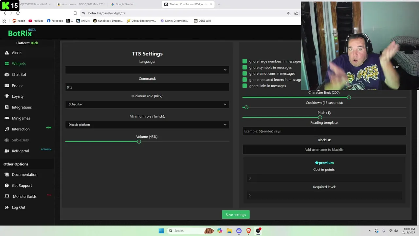Toggle Ignore emoticons in messages
Screen dimensions: 419x236
(x=245, y=73)
